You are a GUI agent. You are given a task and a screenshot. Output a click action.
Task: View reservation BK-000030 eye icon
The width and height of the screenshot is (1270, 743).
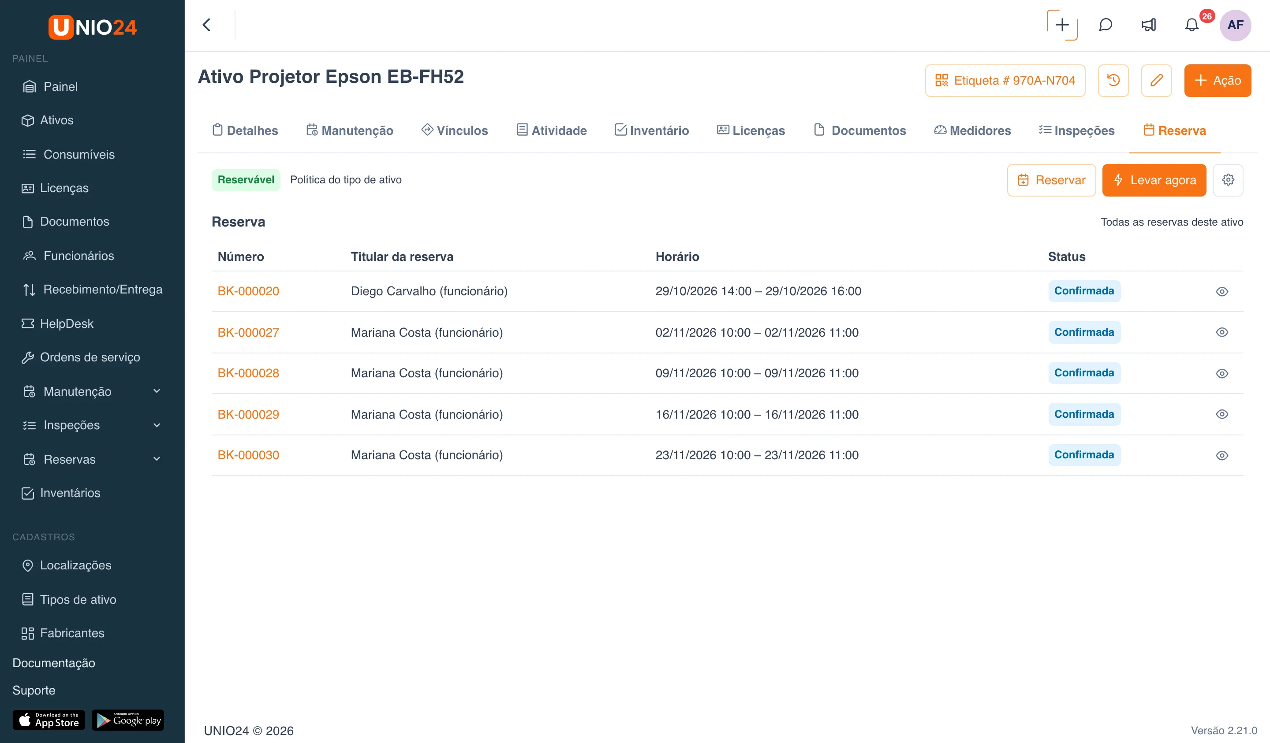(x=1221, y=455)
